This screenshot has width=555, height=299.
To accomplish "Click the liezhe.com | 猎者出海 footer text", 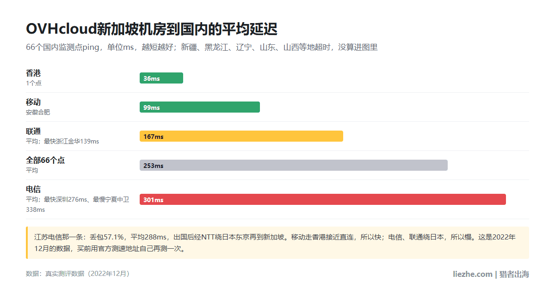I will pyautogui.click(x=491, y=274).
